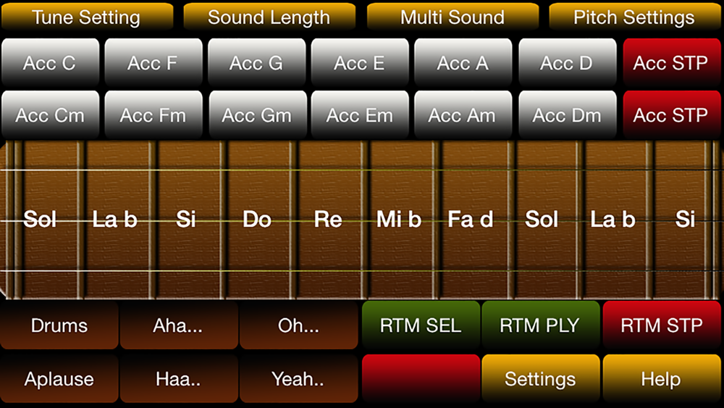Tap the Do note on fretboard
Image resolution: width=724 pixels, height=408 pixels.
click(257, 219)
